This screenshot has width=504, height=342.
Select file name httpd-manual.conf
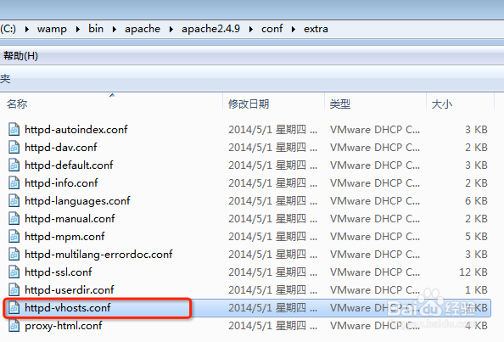pos(70,219)
